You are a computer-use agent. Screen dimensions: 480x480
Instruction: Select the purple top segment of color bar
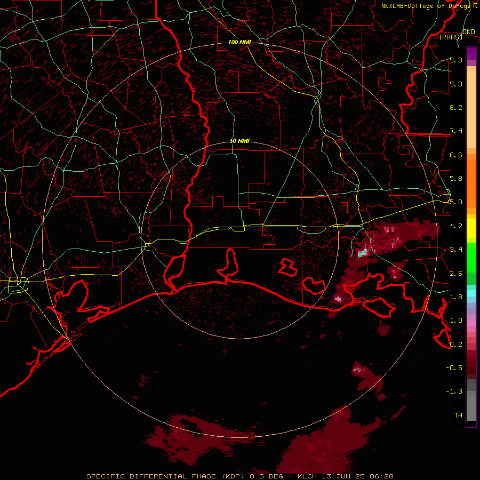471,53
